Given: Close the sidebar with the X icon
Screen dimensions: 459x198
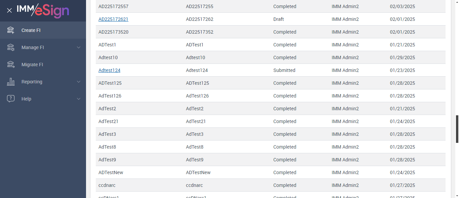Looking at the screenshot, I should coord(9,10).
